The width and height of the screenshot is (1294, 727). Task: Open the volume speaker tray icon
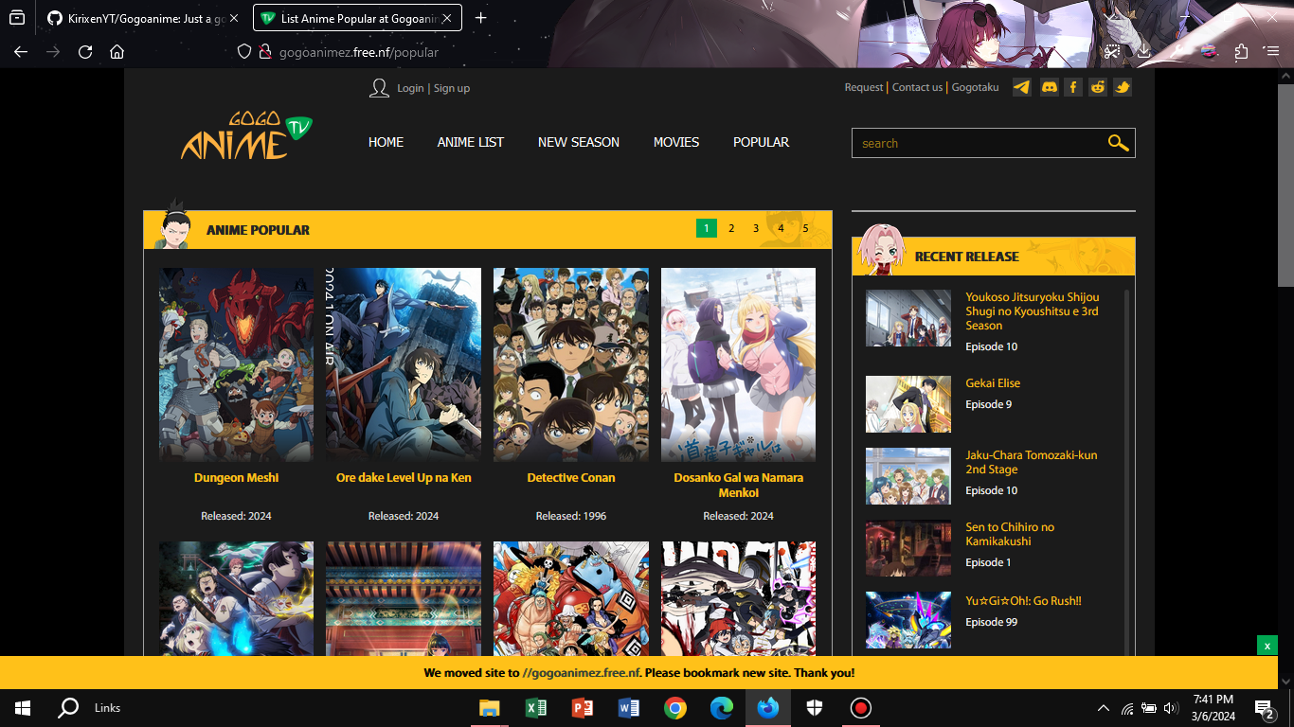[x=1171, y=708]
